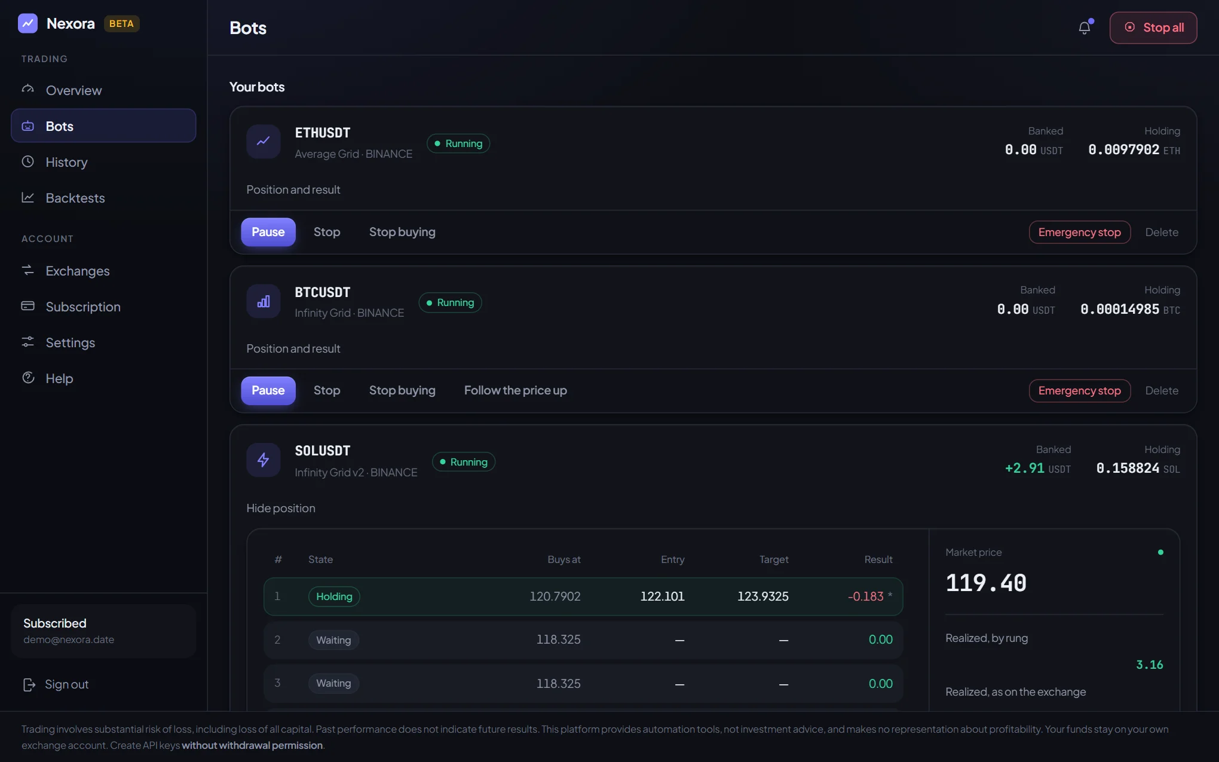Viewport: 1219px width, 762px height.
Task: Click the Settings sliders icon
Action: click(28, 342)
